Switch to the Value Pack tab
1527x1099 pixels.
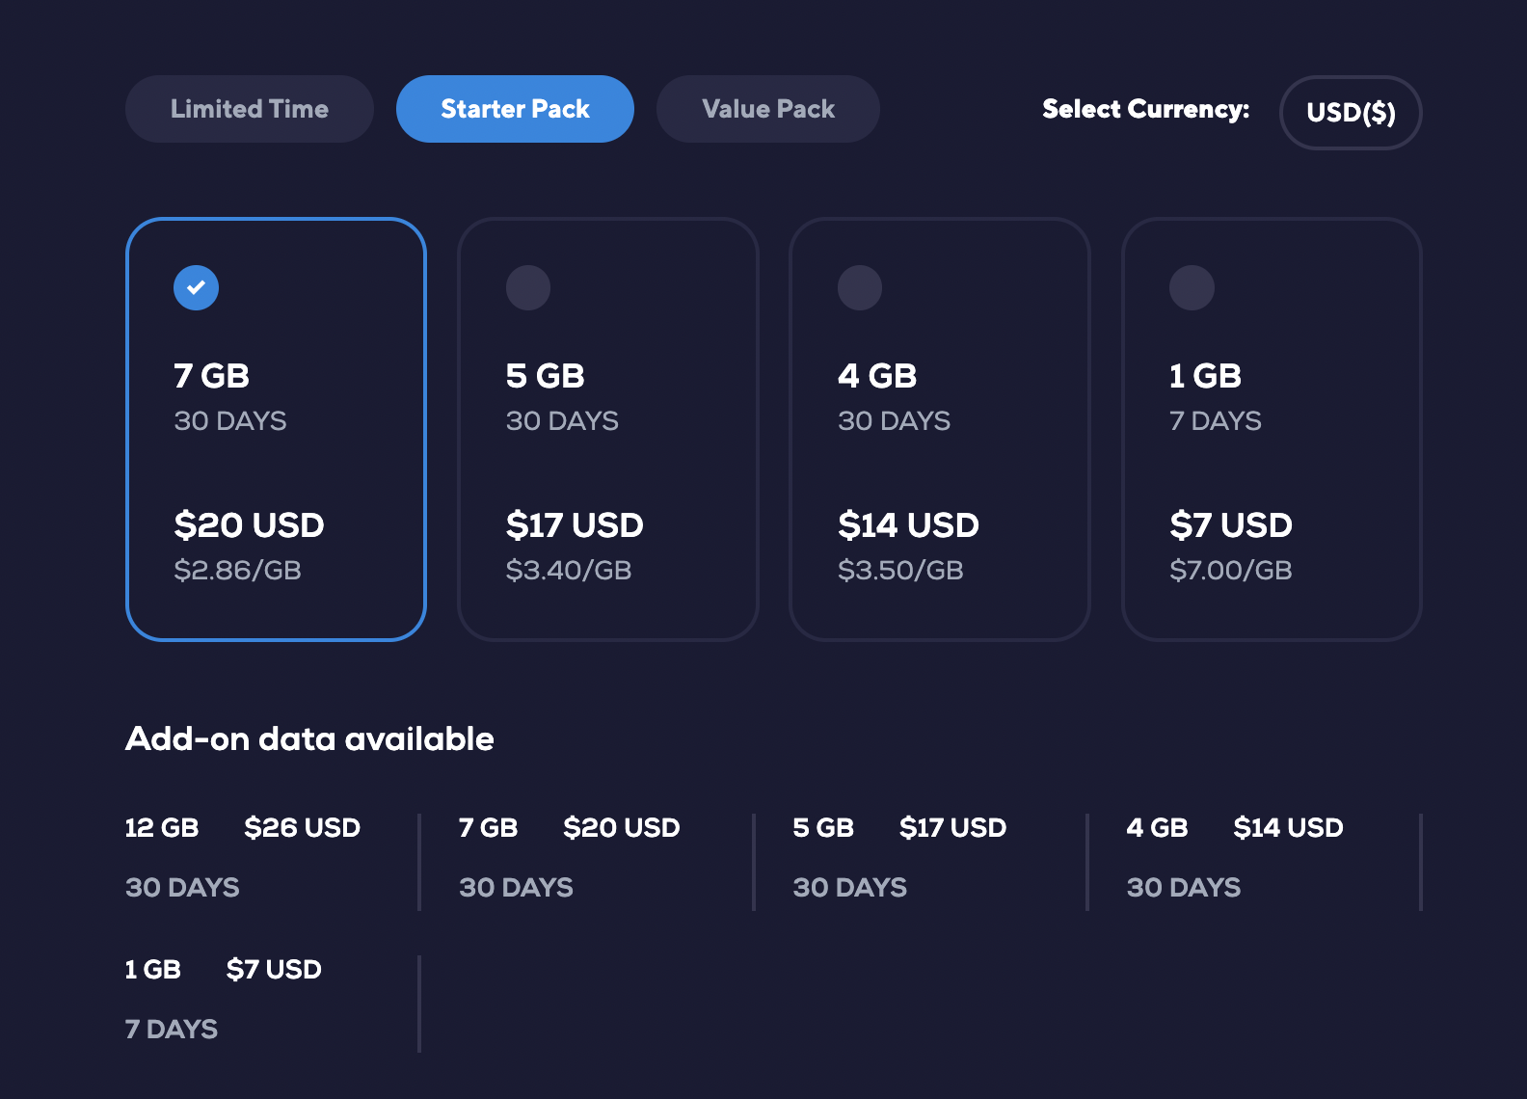[x=767, y=109]
